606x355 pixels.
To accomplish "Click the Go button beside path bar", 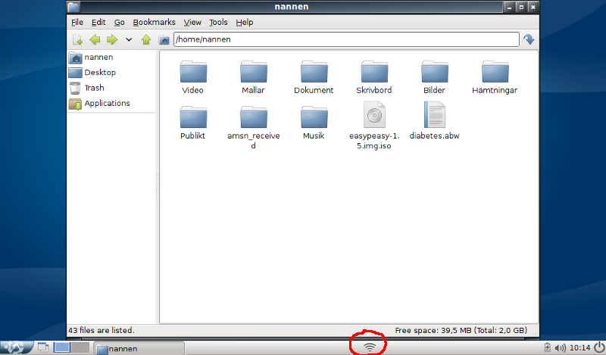I will [529, 39].
